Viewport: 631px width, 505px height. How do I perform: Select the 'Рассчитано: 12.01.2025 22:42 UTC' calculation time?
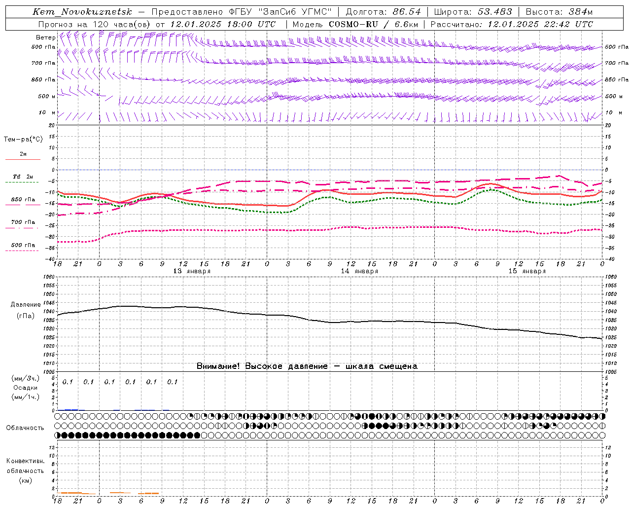click(512, 24)
